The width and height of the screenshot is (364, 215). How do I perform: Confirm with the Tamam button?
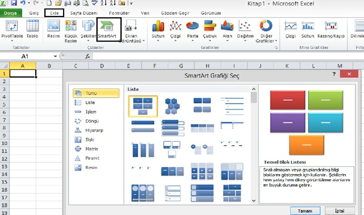[x=305, y=211]
